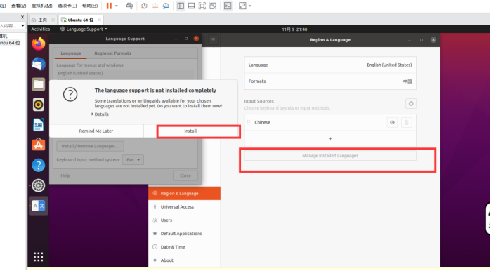Viewport: 491px width, 271px height.
Task: Open the dropdown arrow next to the pause button
Action: (117, 6)
